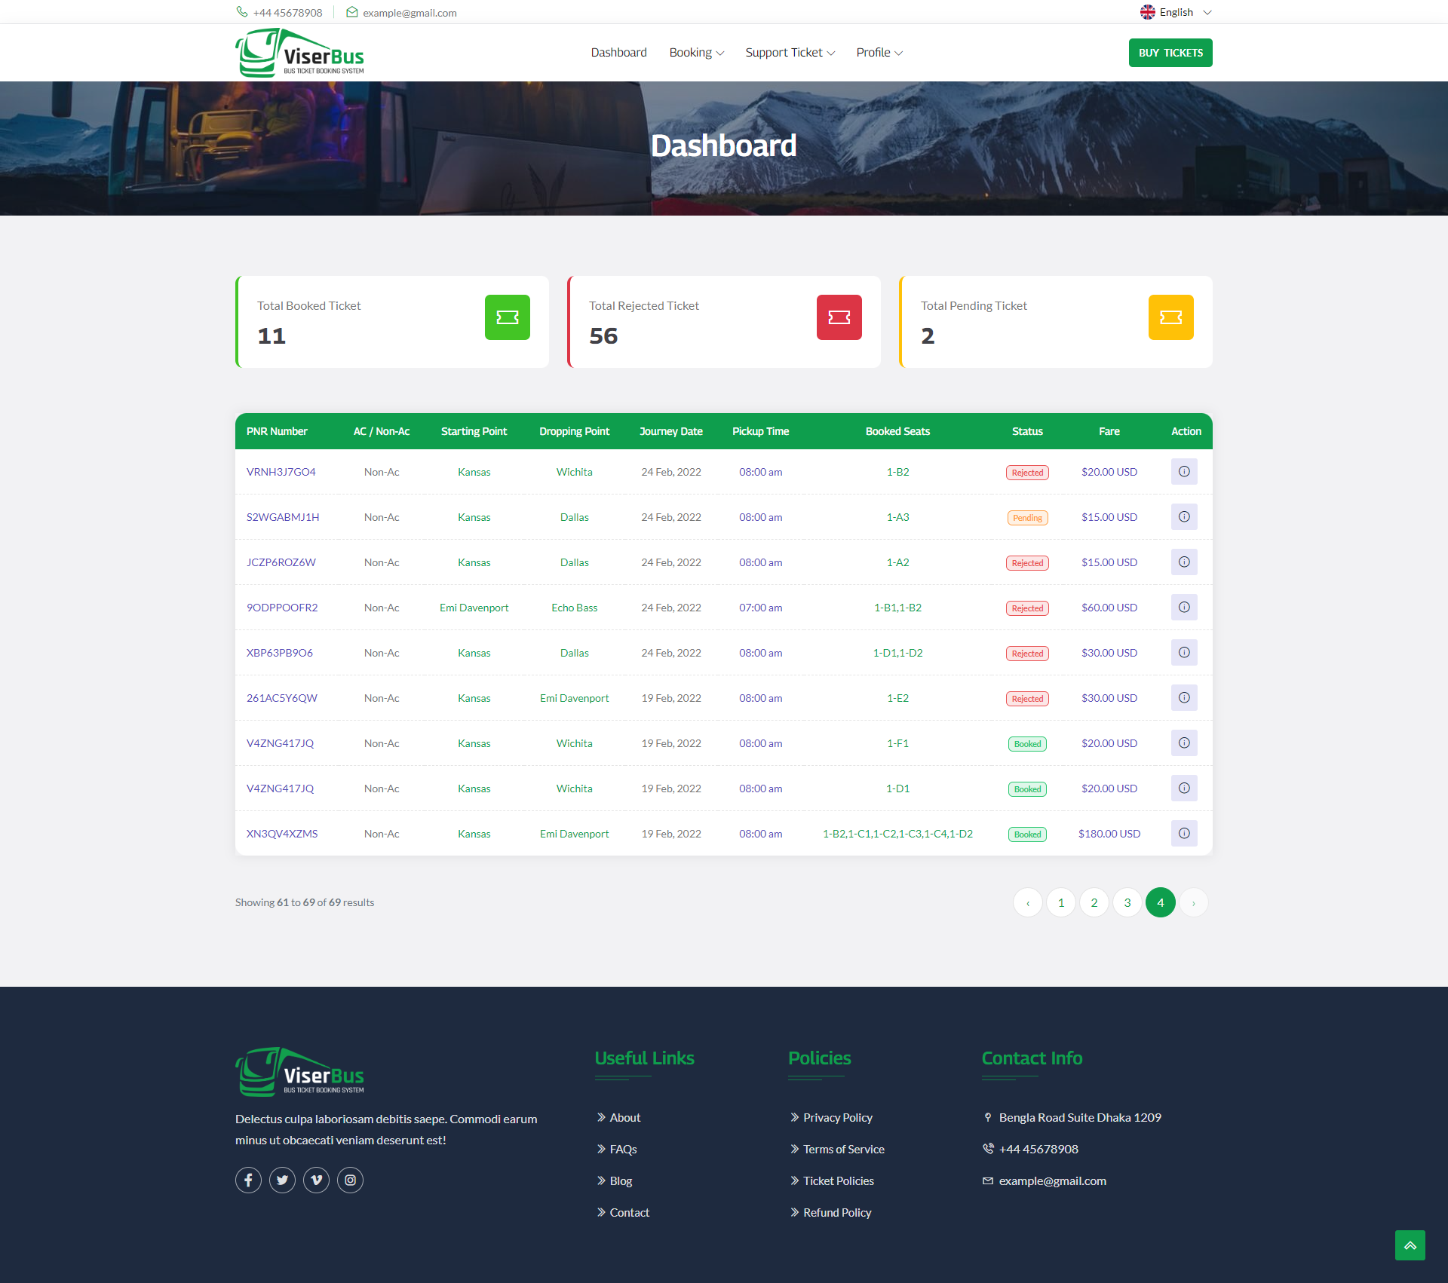
Task: Click the Twitter icon in footer
Action: (x=282, y=1180)
